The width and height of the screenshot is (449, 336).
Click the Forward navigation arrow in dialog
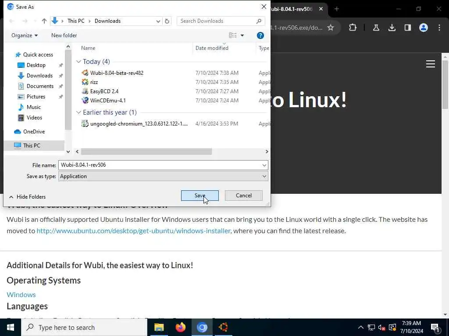25,21
